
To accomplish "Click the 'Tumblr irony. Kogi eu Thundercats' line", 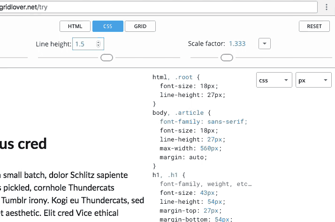I will click(72, 200).
